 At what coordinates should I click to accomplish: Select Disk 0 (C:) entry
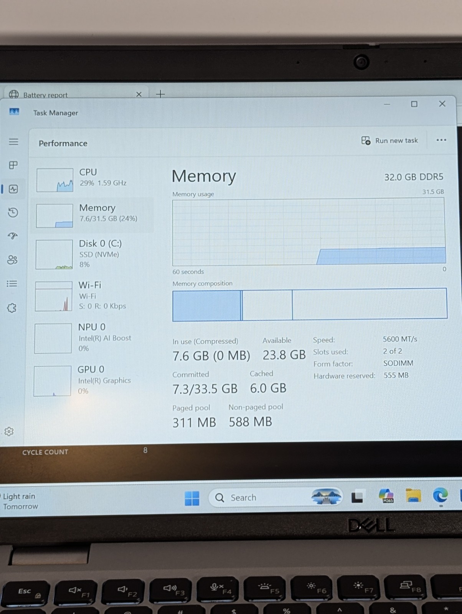click(92, 254)
